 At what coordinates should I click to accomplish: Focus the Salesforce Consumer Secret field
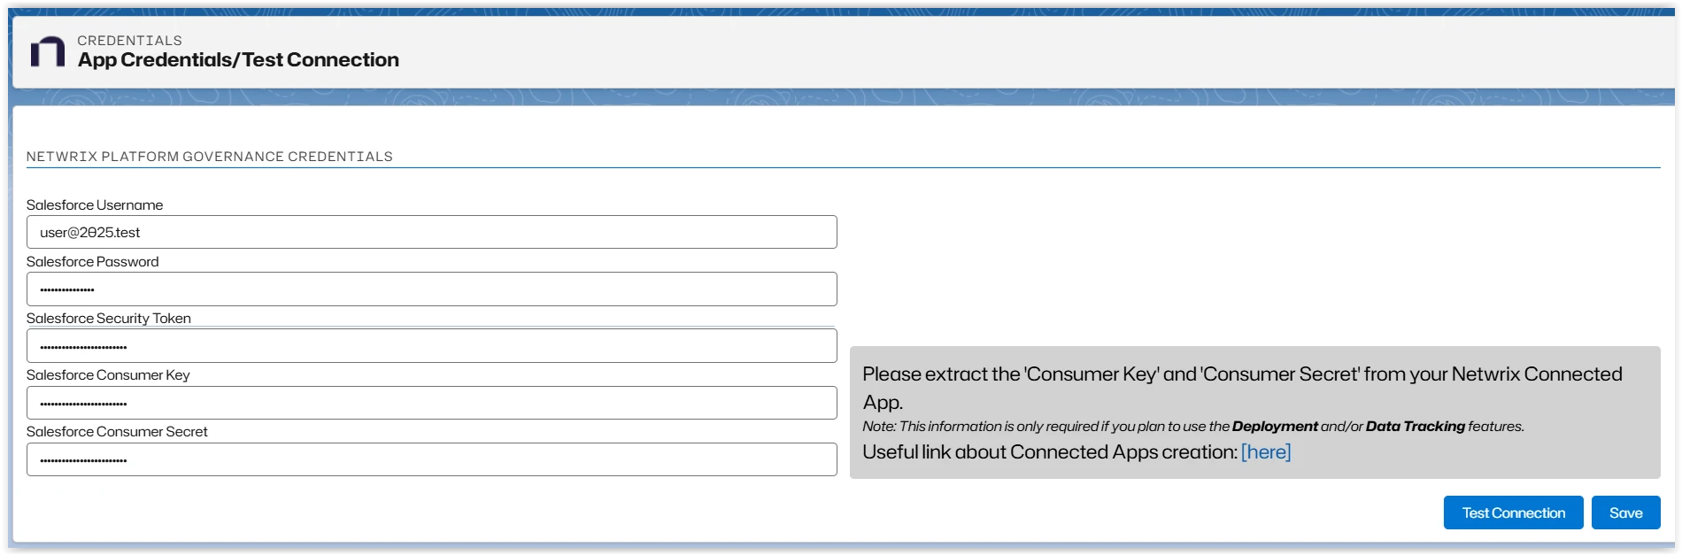point(431,459)
